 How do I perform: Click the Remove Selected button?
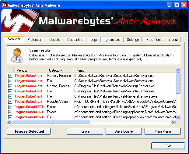coord(29,131)
